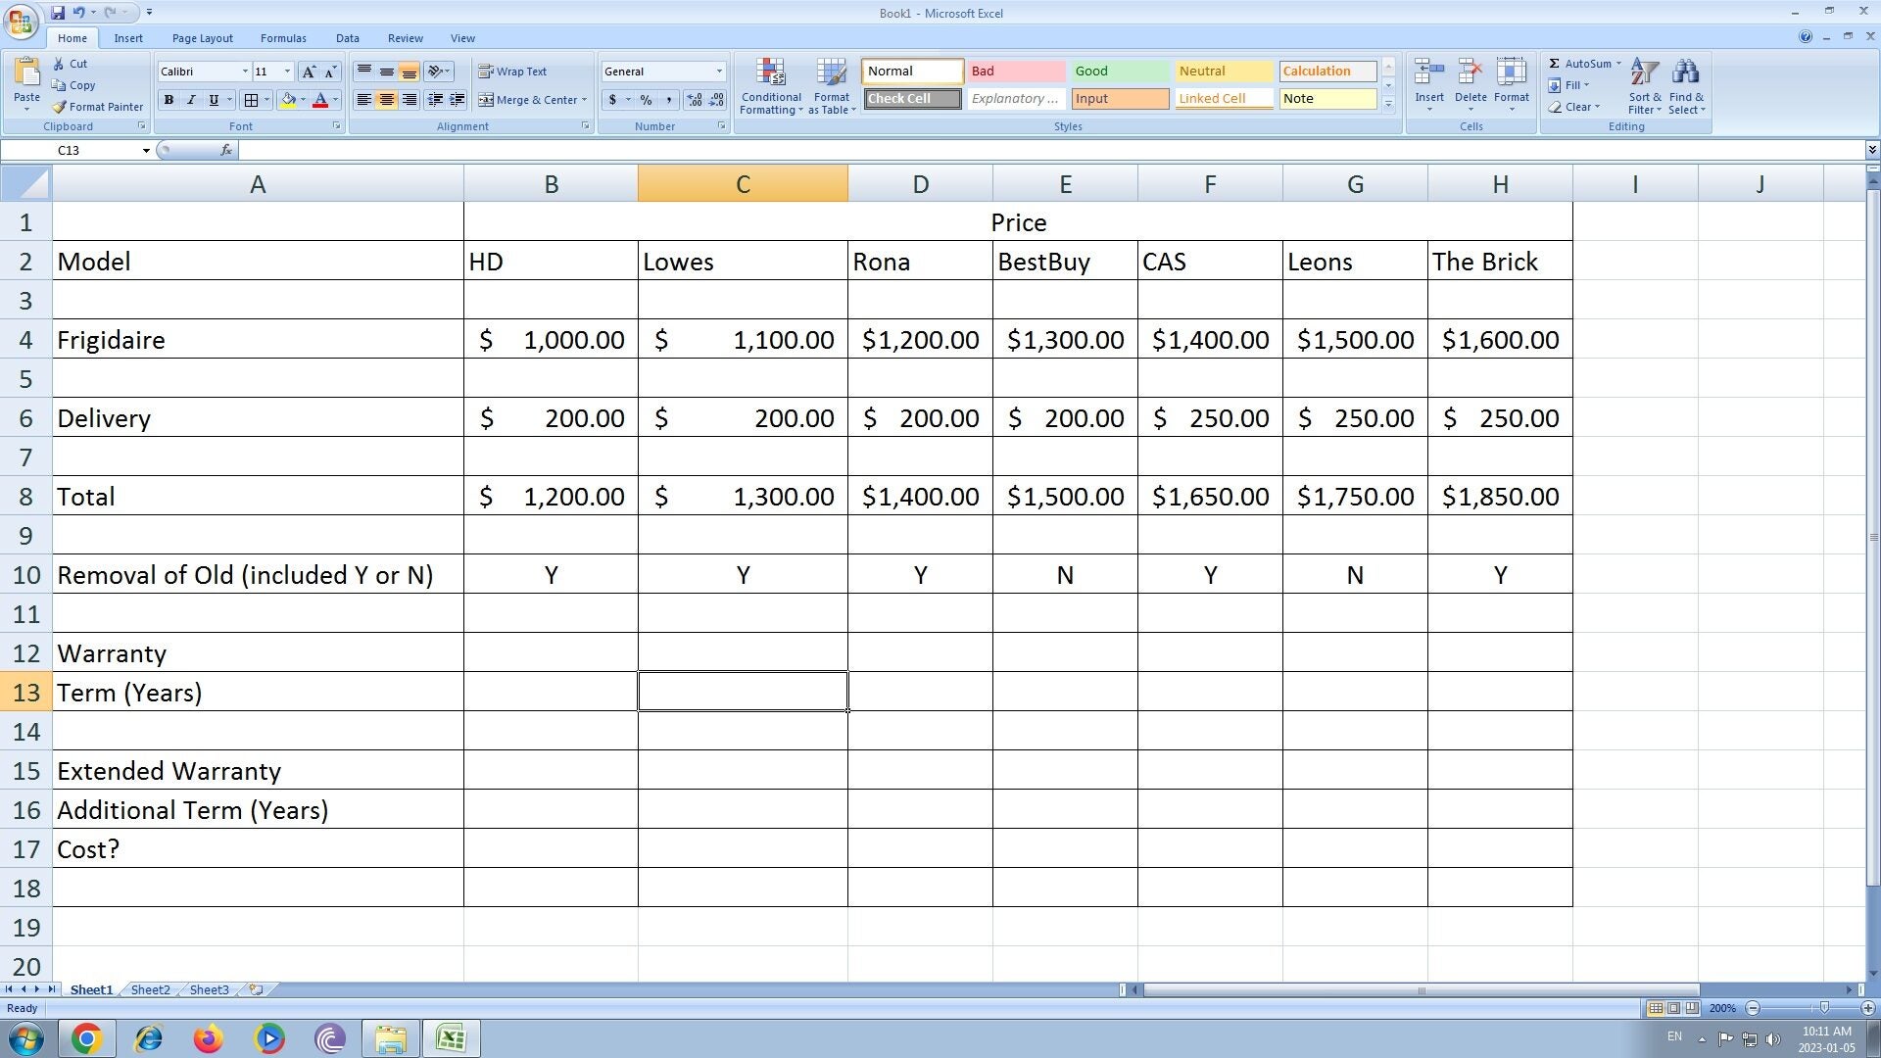Open the Font dialog box launcher
Screen dimensions: 1881x1058
coord(337,126)
